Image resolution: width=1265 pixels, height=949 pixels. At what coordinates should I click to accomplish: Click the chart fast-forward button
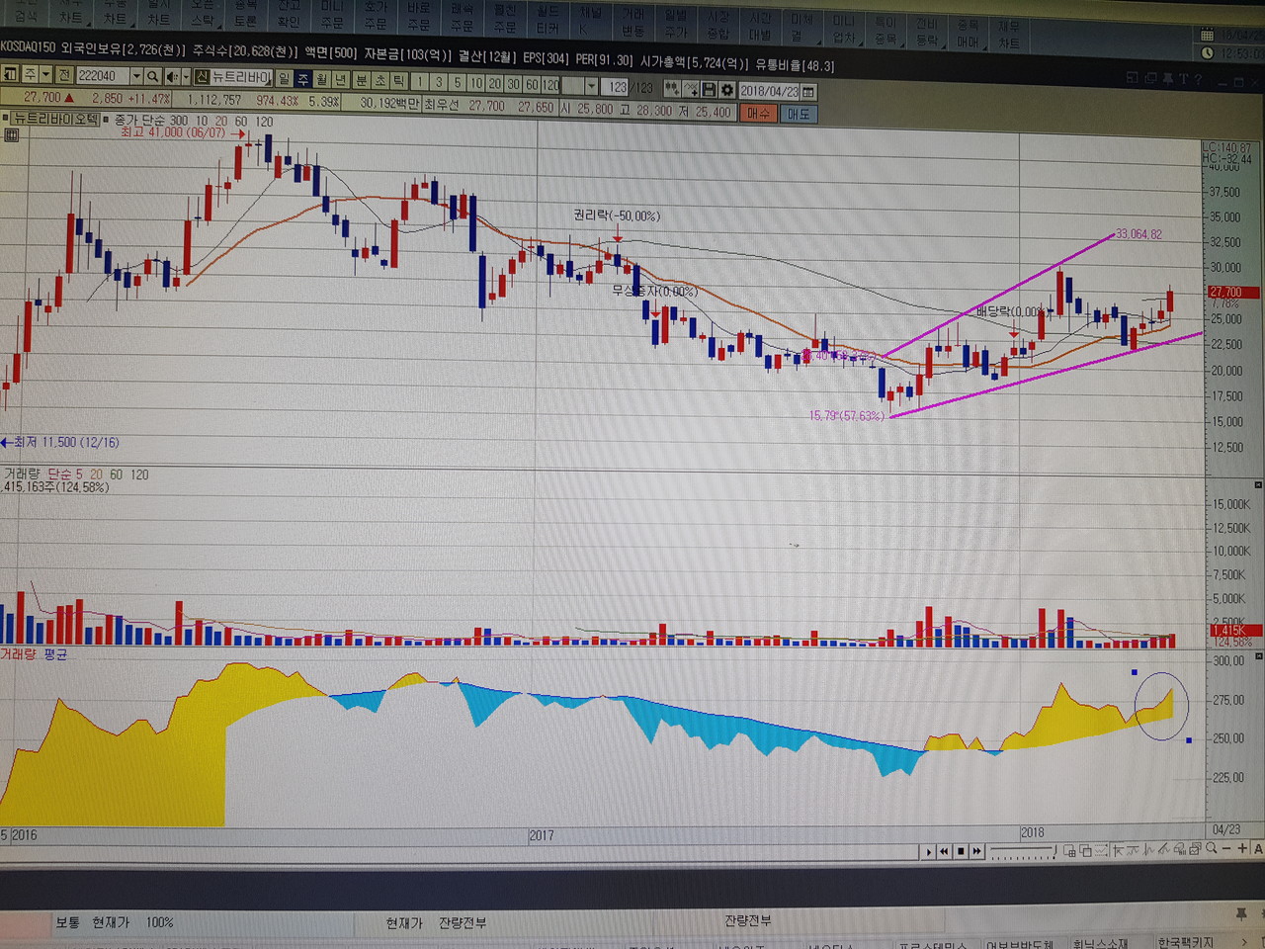976,851
